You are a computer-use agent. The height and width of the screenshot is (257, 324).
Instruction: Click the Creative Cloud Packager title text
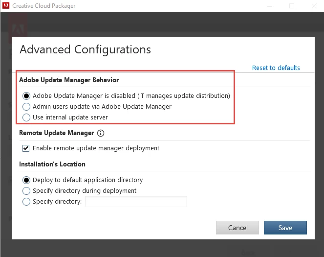44,6
